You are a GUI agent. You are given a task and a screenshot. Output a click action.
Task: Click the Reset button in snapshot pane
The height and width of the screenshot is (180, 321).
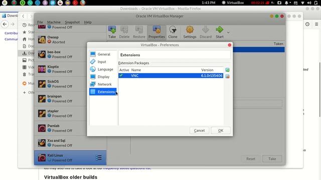coord(251,158)
